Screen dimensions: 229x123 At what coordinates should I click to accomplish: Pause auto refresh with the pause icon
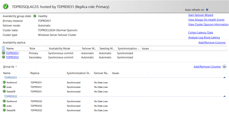(207, 10)
